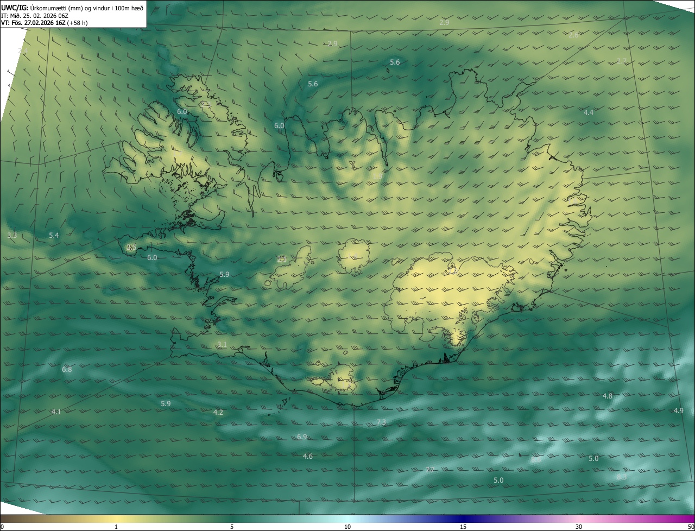
Task: Click the 4.4 value label on the map
Action: point(589,112)
